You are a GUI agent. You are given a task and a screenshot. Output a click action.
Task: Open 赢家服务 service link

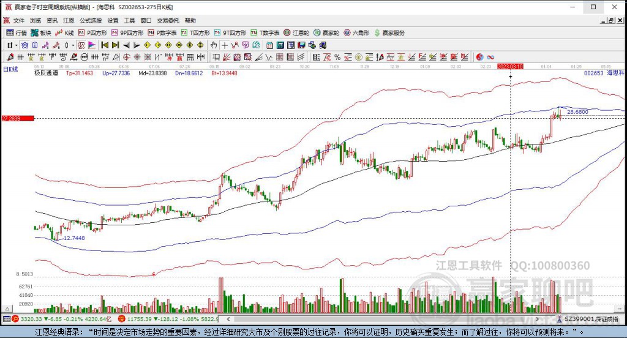pyautogui.click(x=389, y=33)
